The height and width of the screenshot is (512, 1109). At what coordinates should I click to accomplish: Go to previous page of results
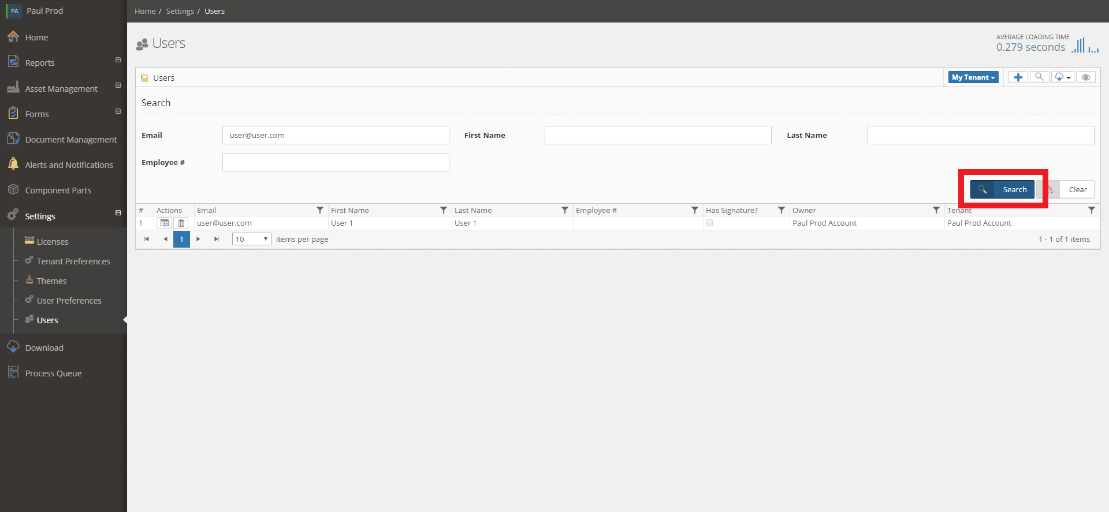pos(165,239)
